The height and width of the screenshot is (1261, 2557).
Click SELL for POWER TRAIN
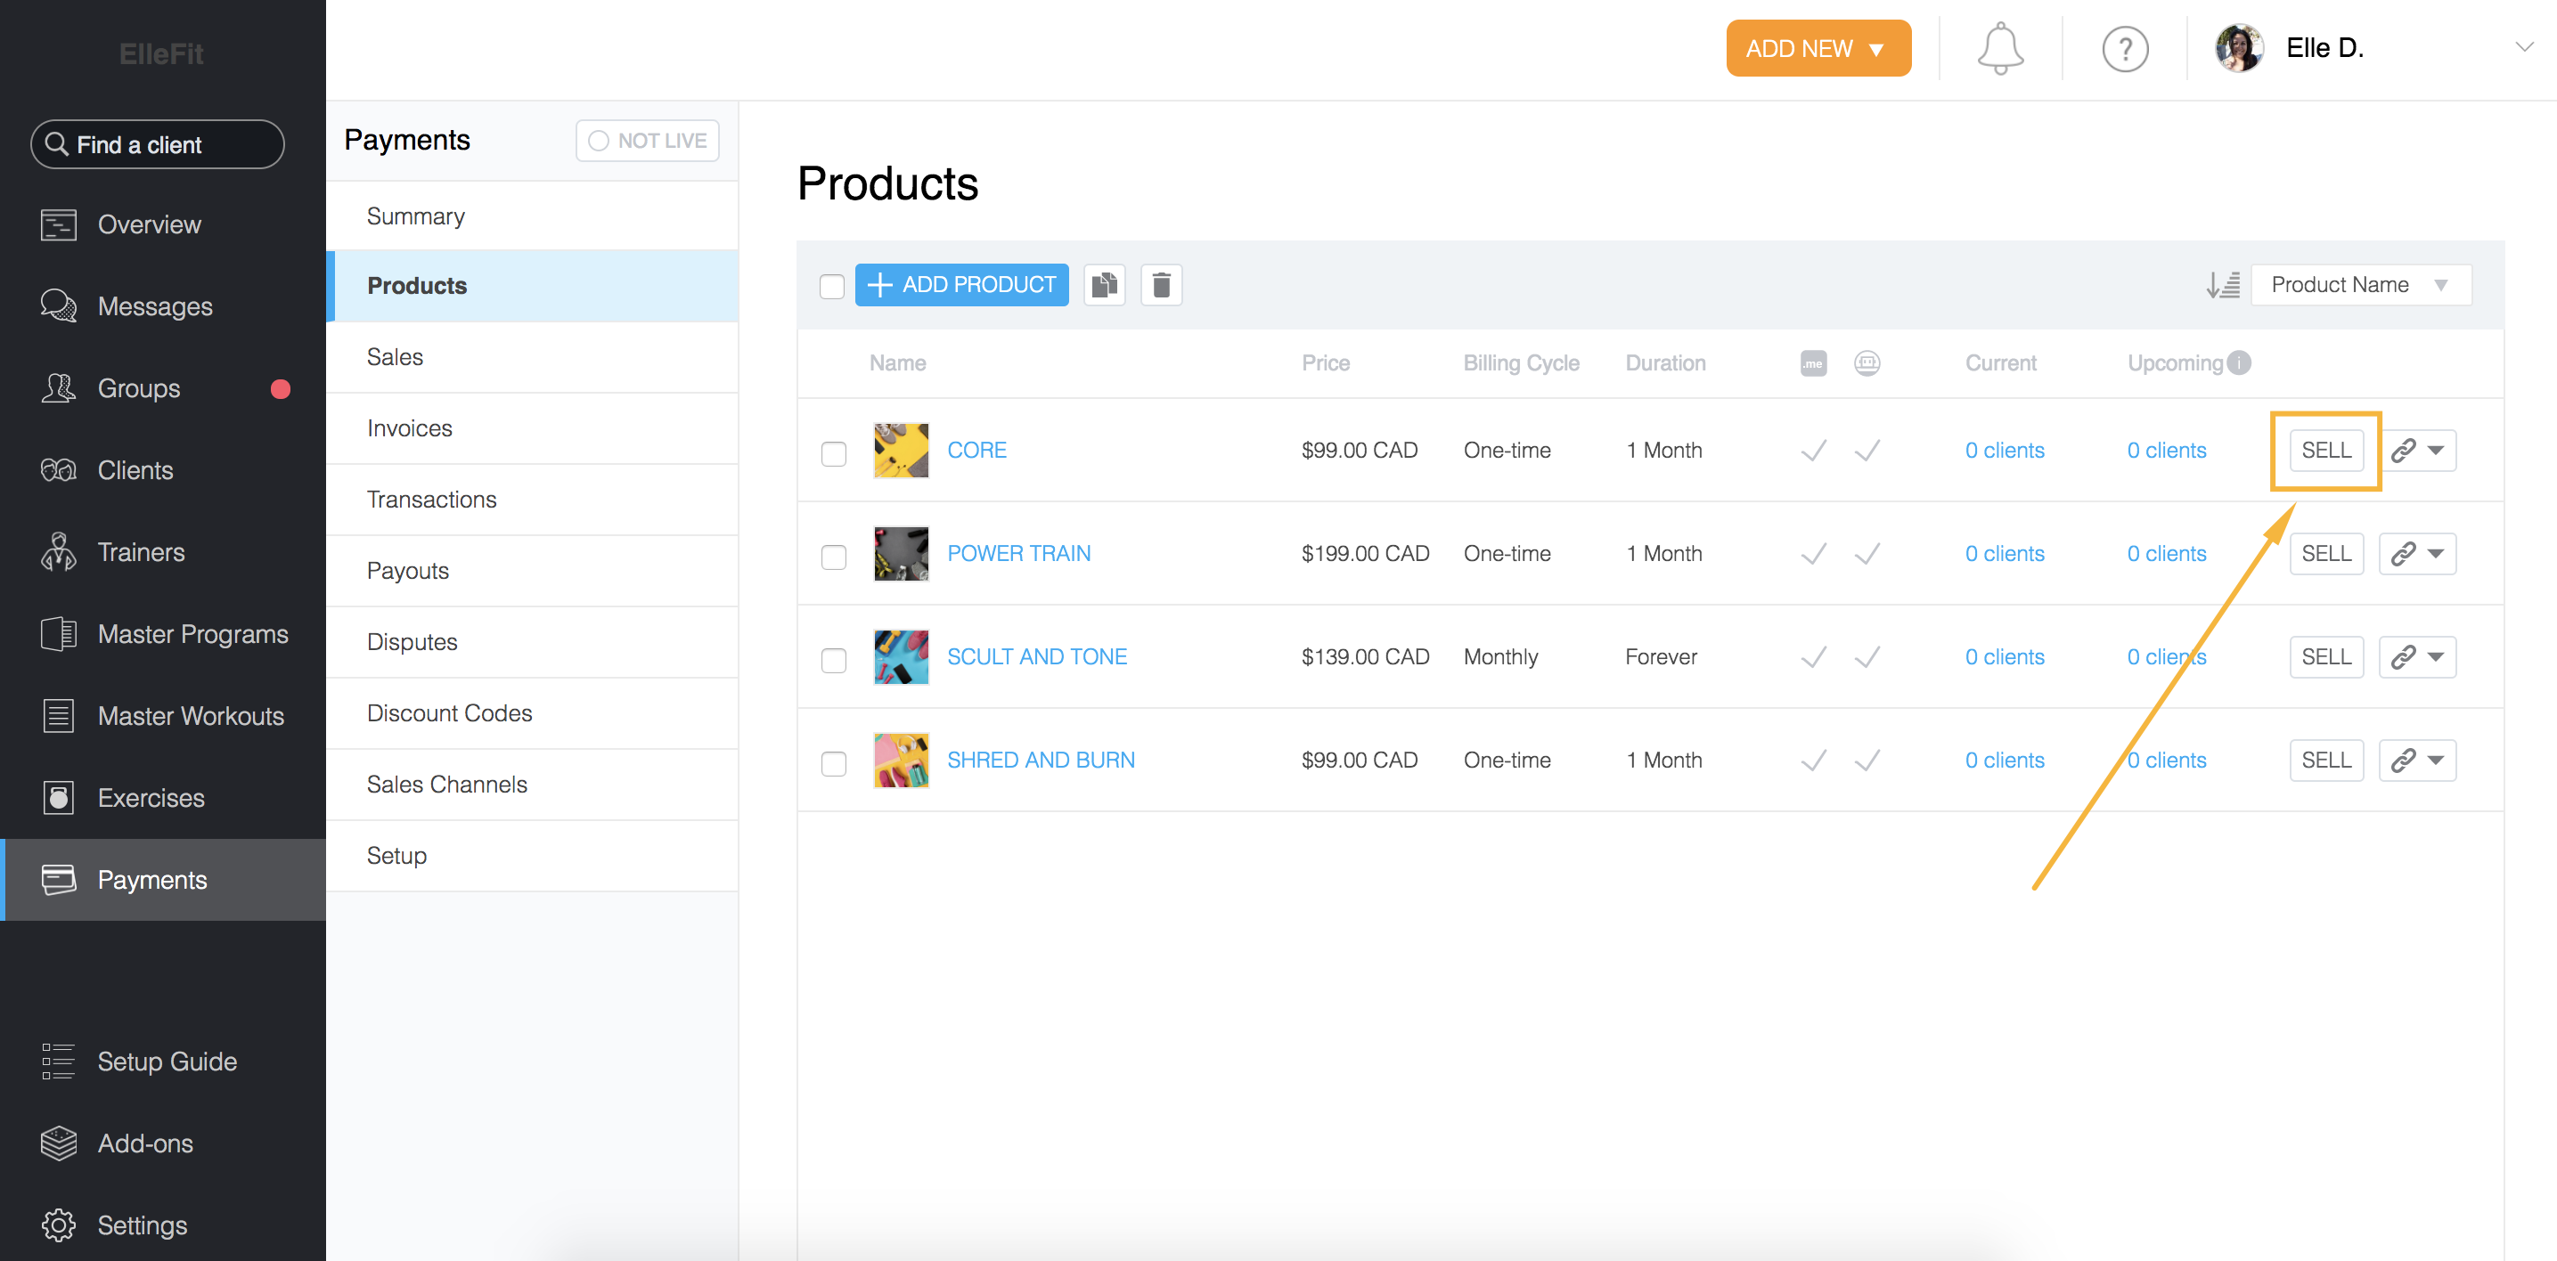[2327, 554]
